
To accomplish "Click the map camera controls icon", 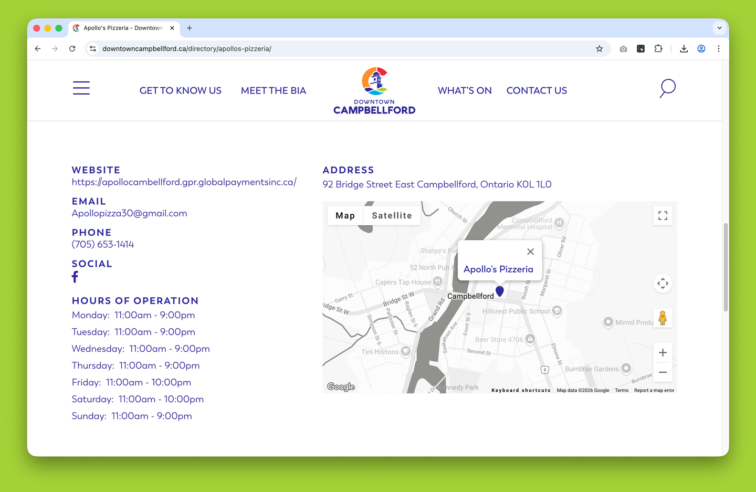I will coord(663,284).
